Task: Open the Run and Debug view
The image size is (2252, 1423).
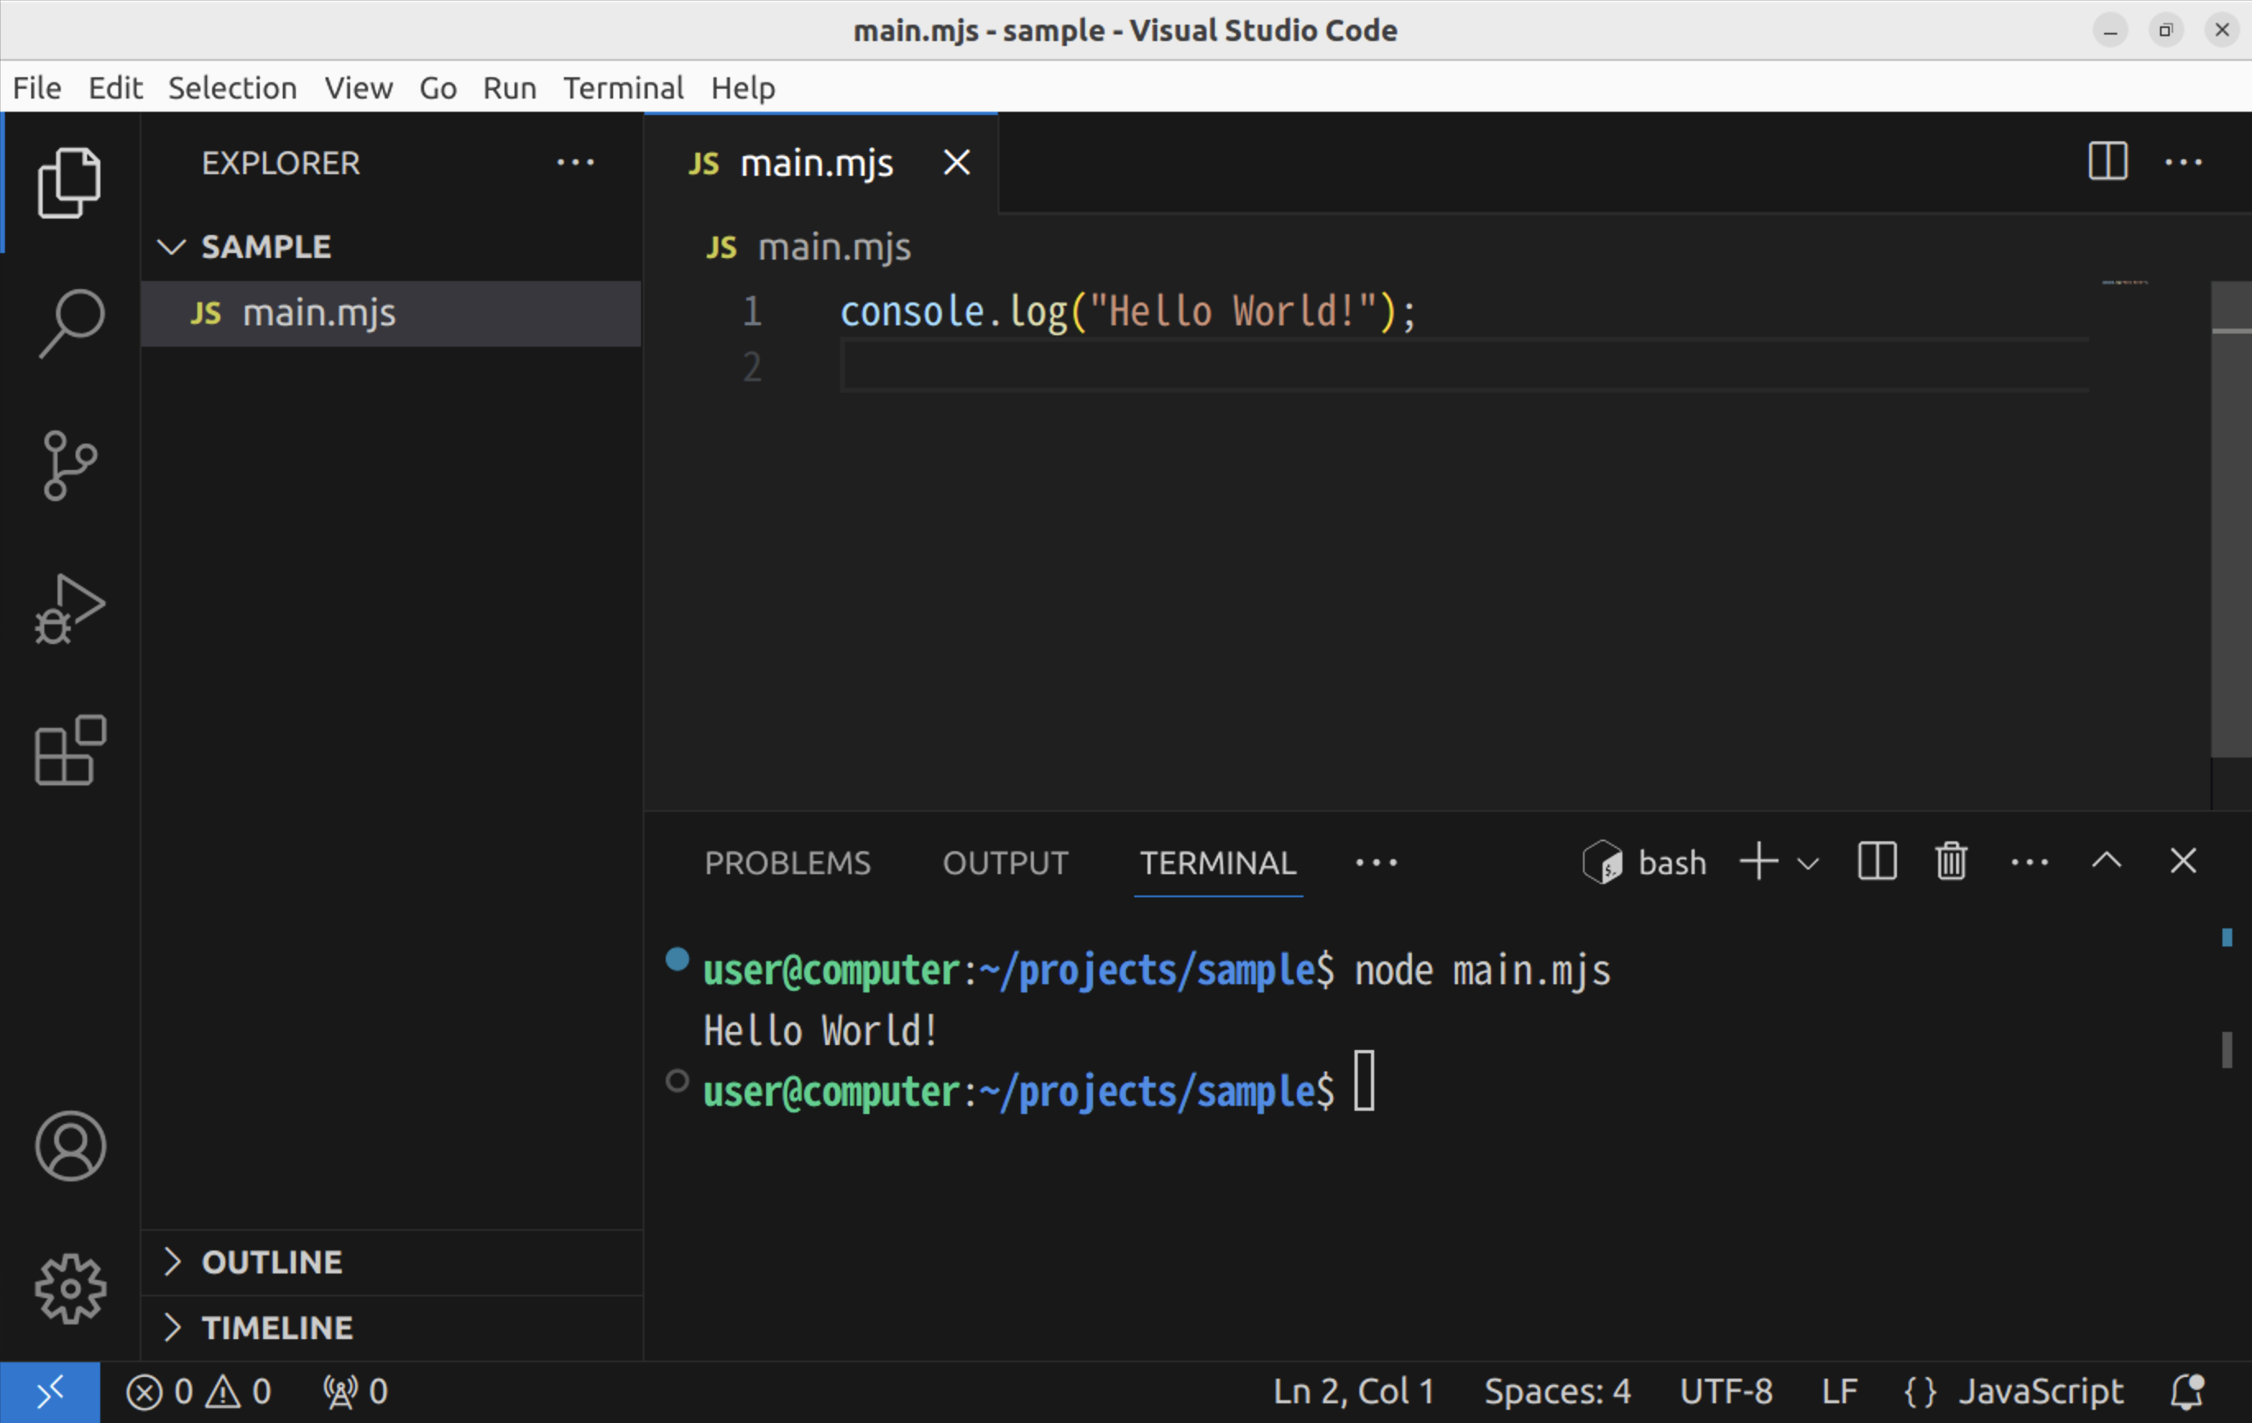Action: pos(70,609)
